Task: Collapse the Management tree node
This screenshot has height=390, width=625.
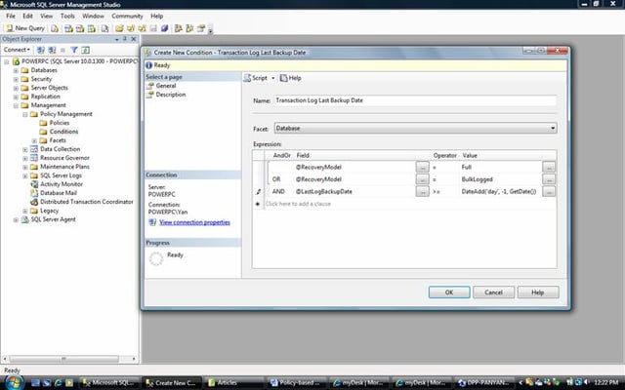Action: [x=16, y=105]
